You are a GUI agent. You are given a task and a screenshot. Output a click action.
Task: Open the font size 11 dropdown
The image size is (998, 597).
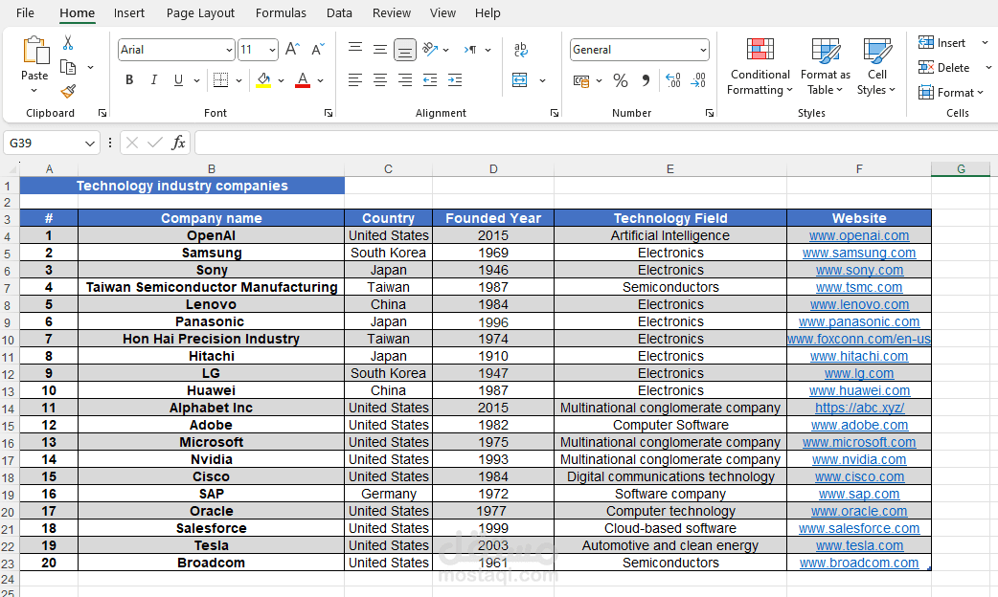(x=272, y=50)
